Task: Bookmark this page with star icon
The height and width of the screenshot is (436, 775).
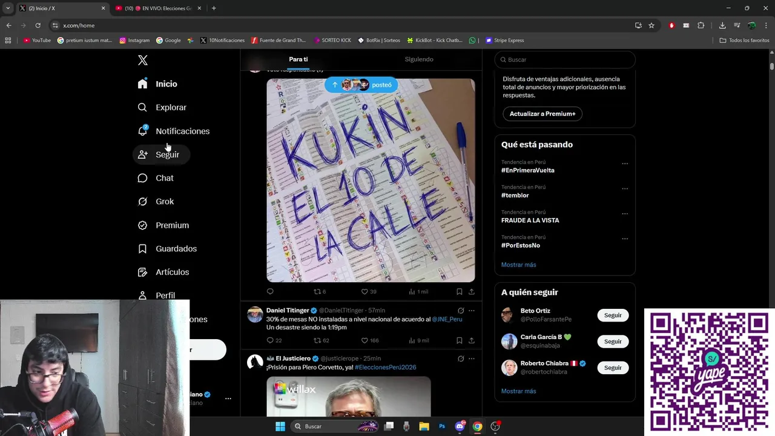Action: [x=651, y=25]
